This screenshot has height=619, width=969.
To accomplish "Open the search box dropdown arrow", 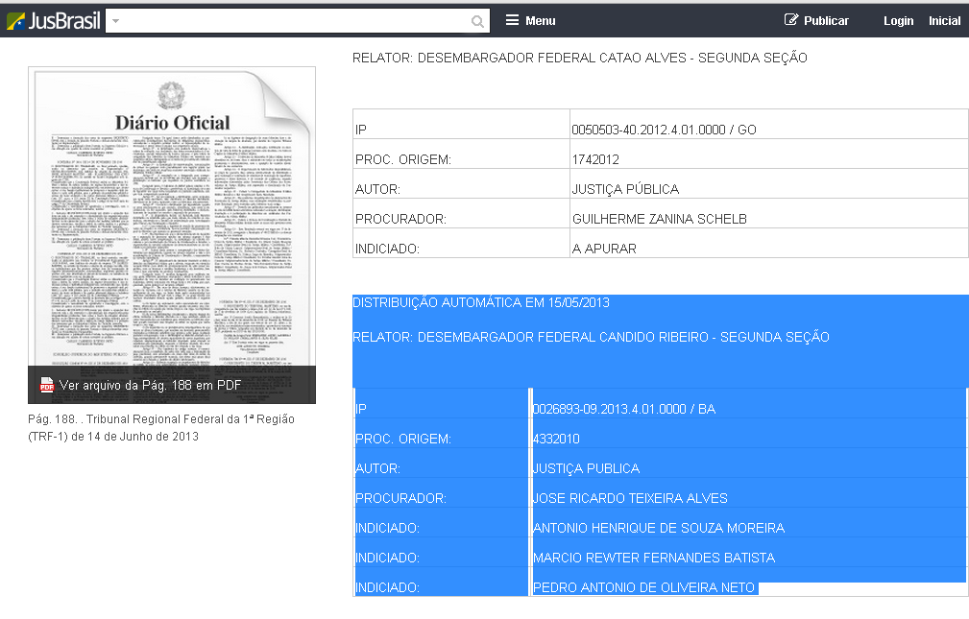I will (x=116, y=20).
